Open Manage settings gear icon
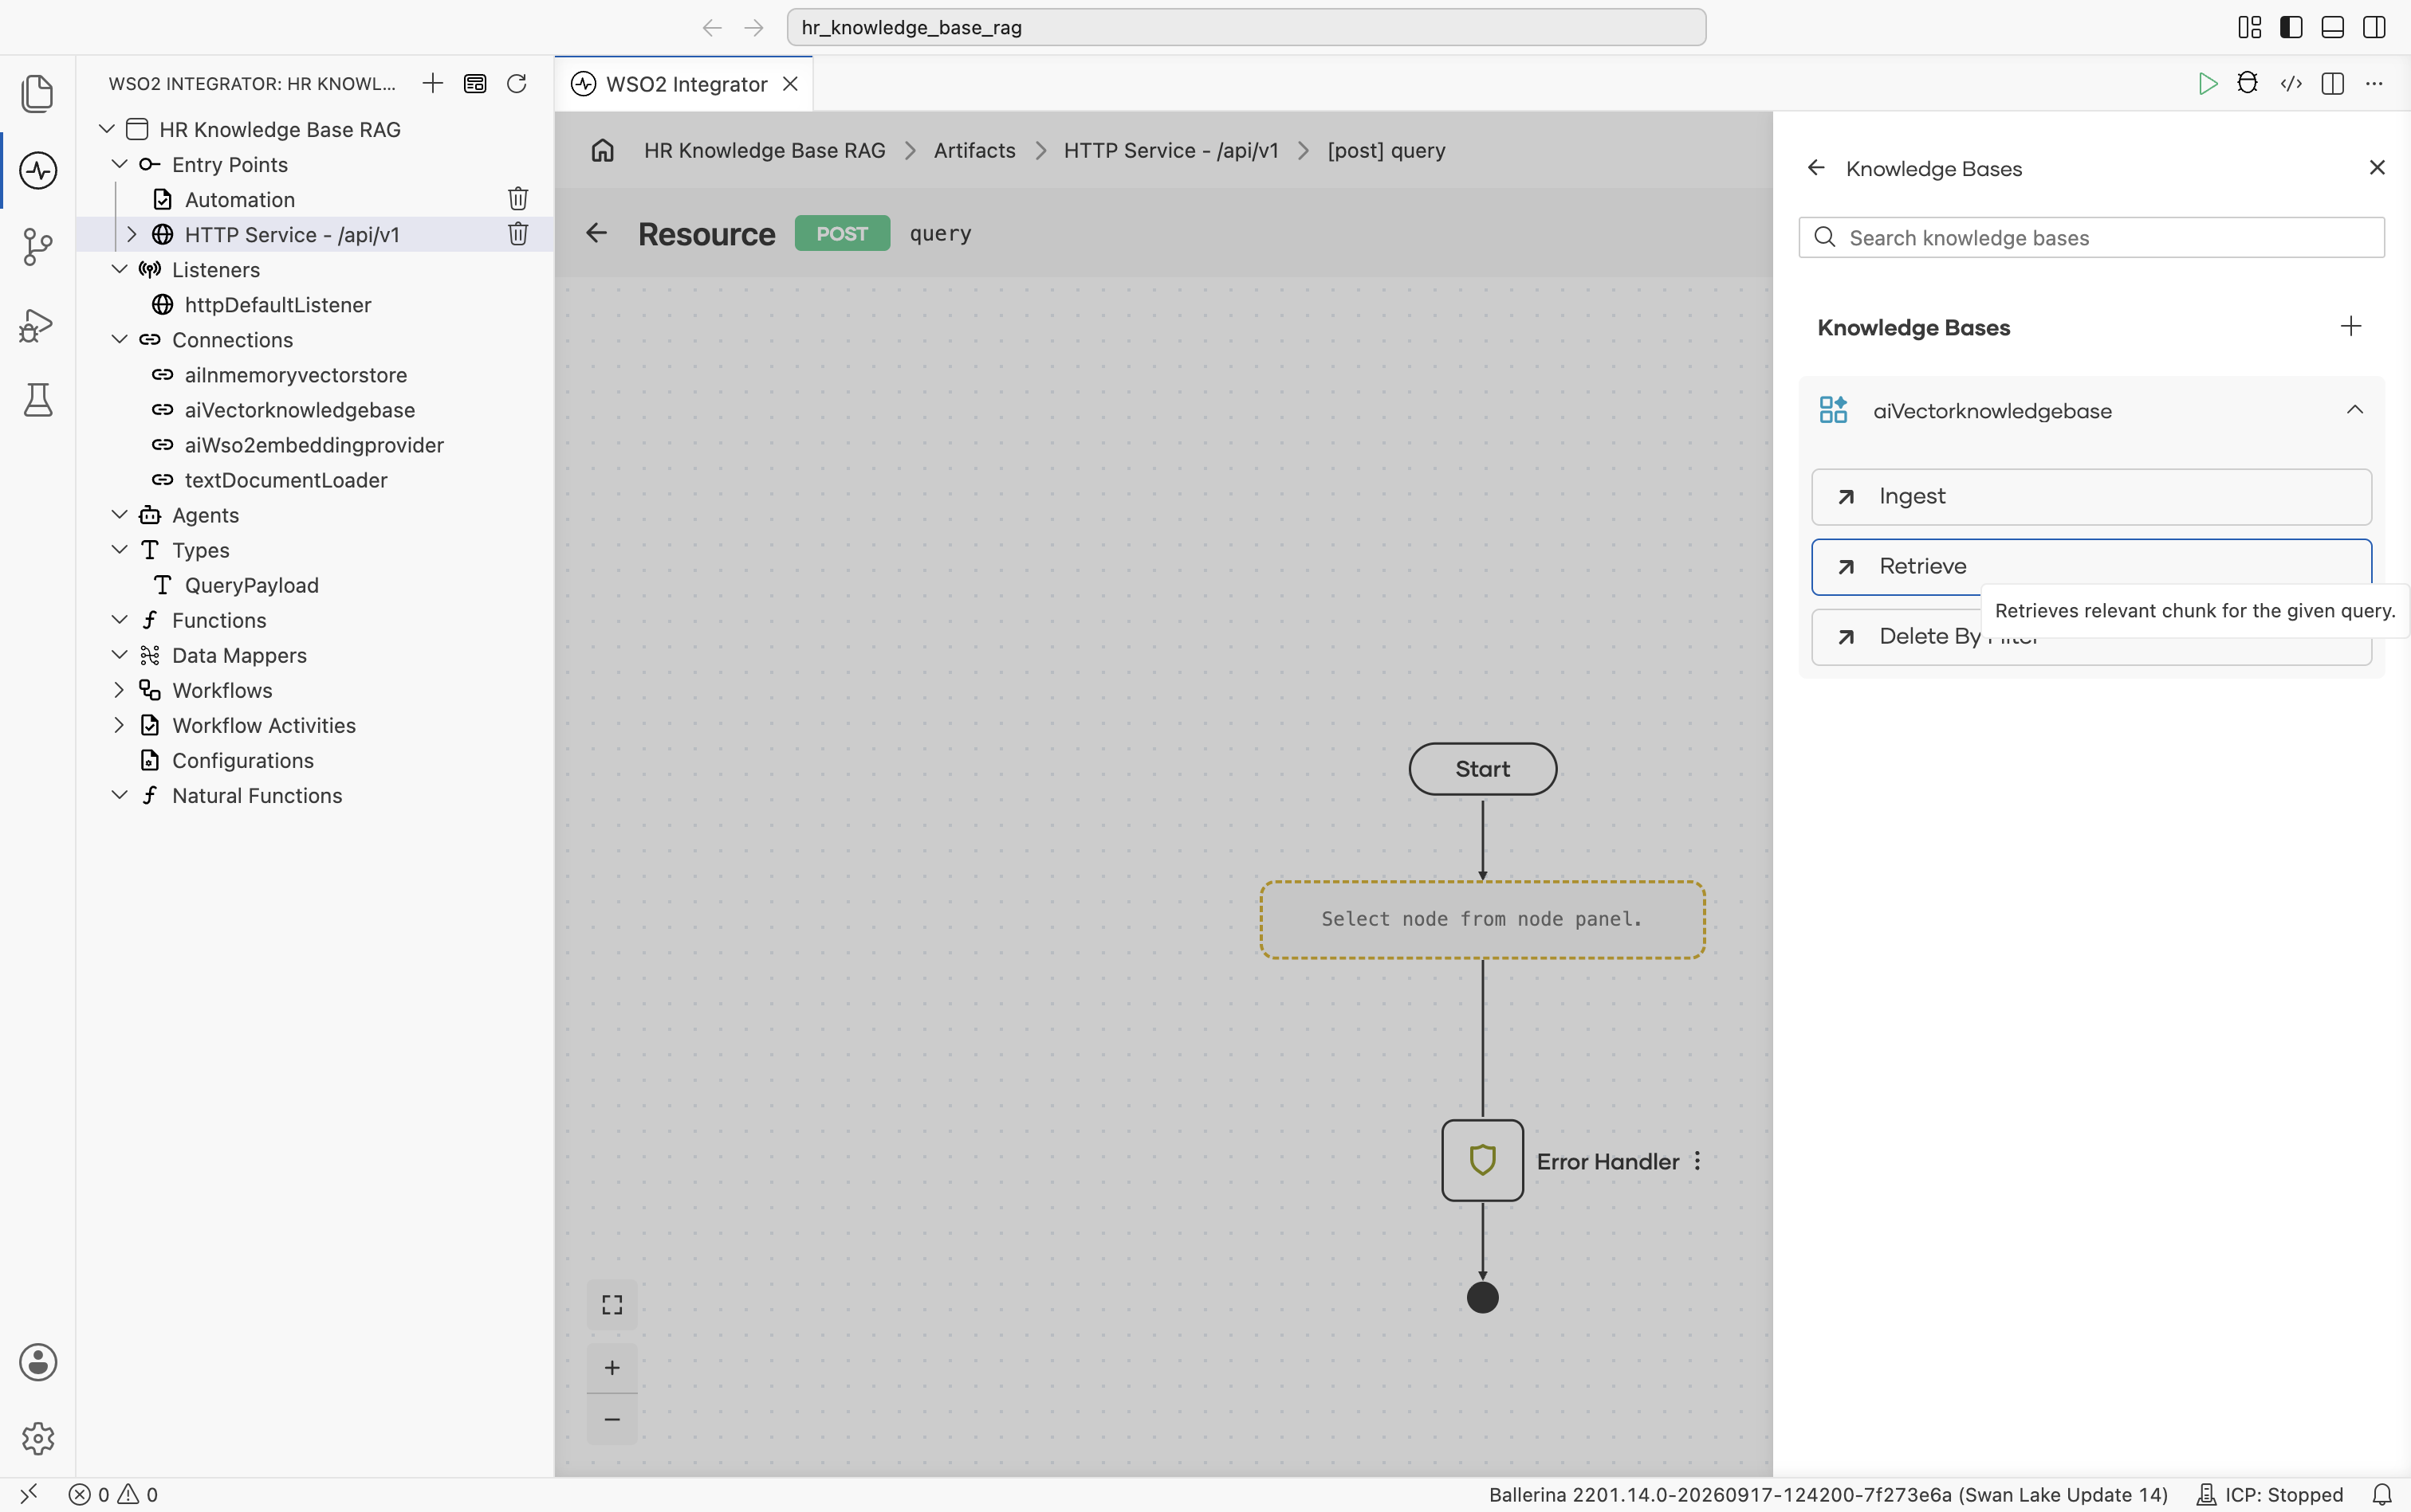The image size is (2411, 1512). 37,1438
